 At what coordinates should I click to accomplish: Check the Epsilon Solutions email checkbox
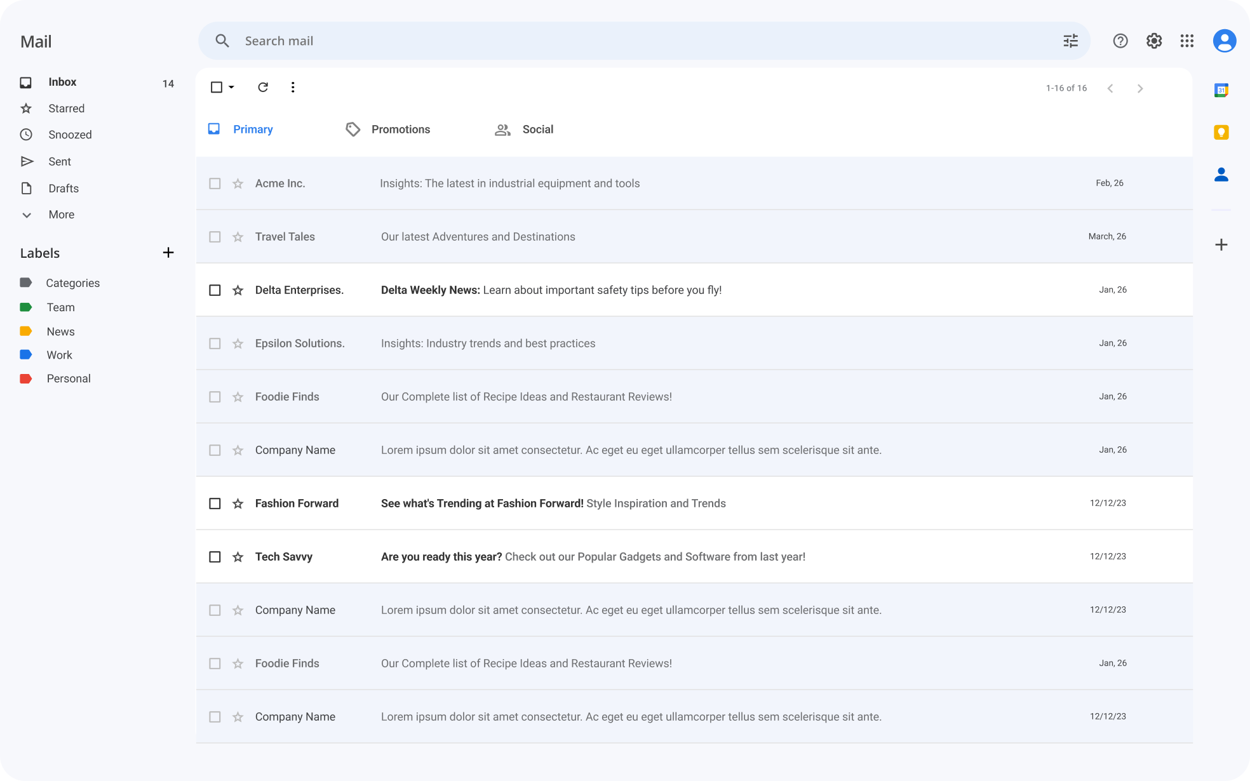pyautogui.click(x=215, y=344)
